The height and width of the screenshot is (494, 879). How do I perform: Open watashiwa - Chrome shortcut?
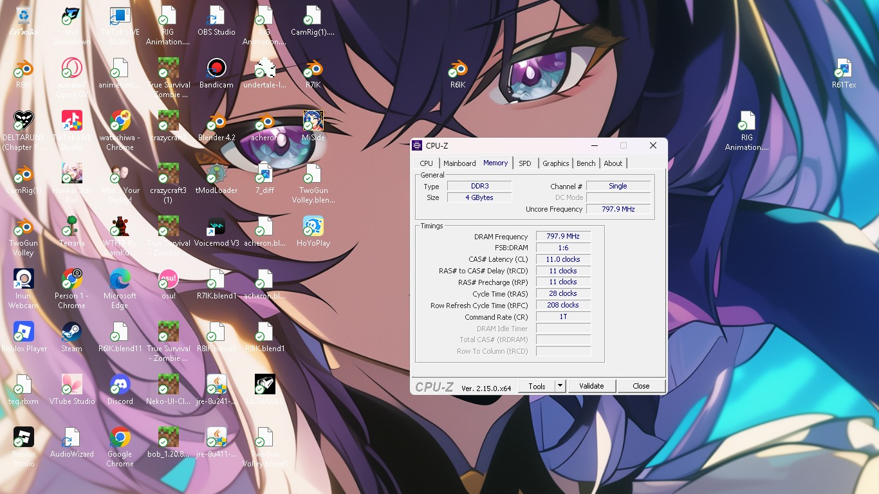tap(120, 131)
